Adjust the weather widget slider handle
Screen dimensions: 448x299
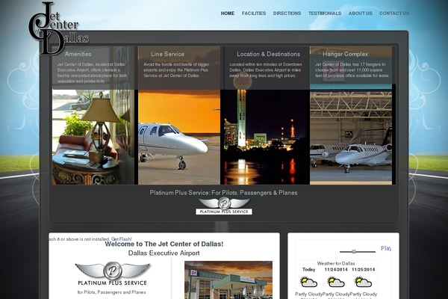(354, 251)
